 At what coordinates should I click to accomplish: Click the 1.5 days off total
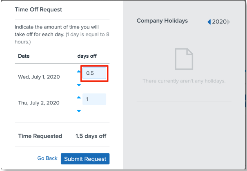(91, 136)
